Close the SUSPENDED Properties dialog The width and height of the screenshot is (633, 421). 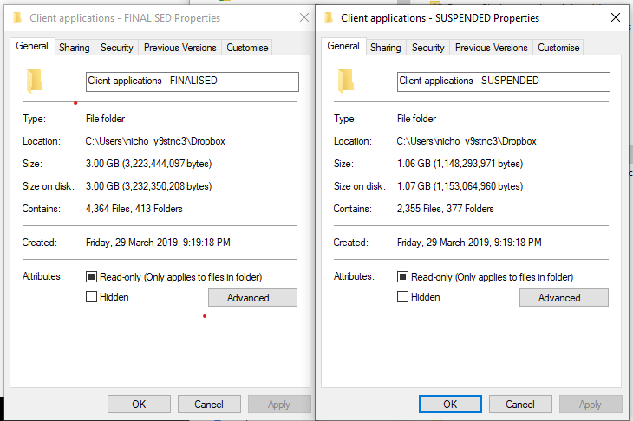[615, 17]
